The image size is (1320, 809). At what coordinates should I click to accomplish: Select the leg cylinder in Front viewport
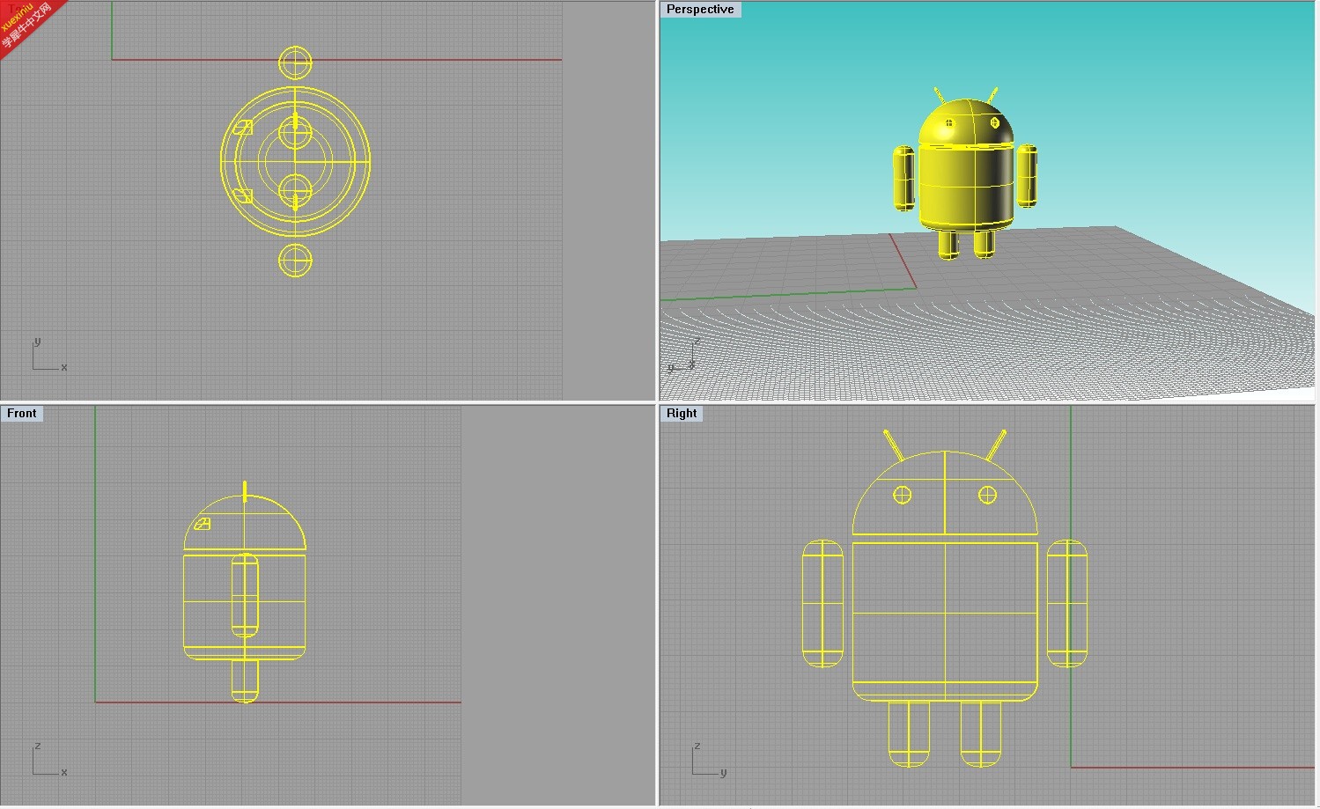coord(245,680)
